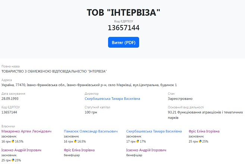Click pie icon beside Макаренко's 16.5% share
Viewport: 245px width, 164px height.
click(13, 142)
